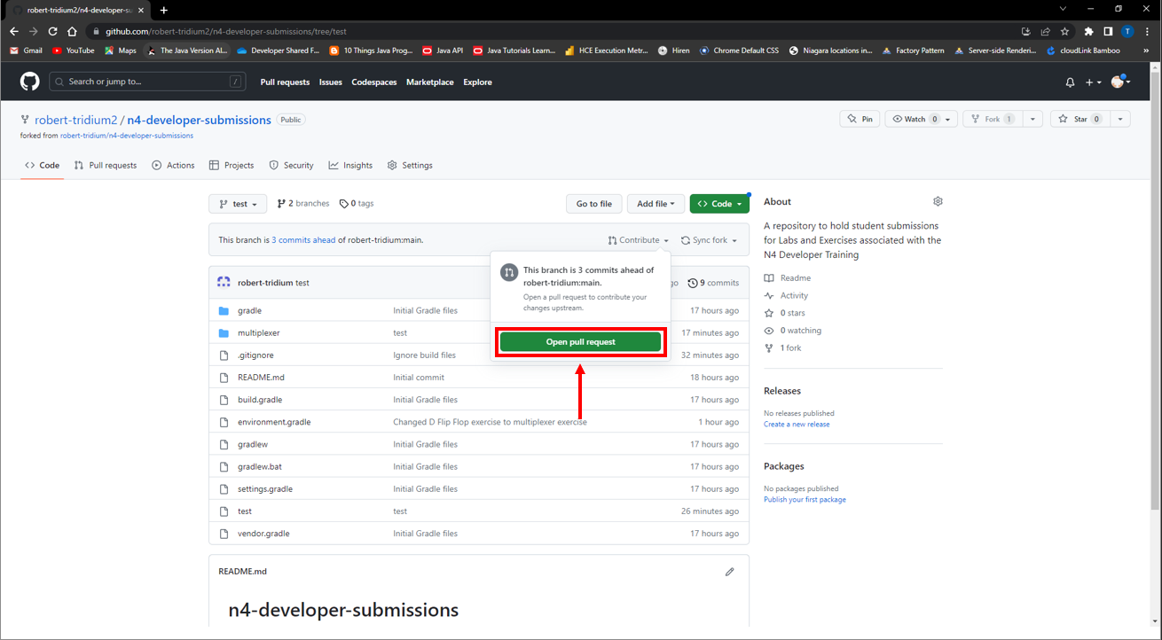Star the repository
Screen dimensions: 1162x640
pos(1080,119)
